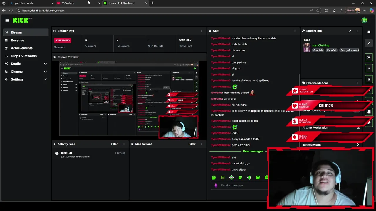Go back with browser back arrow
Image resolution: width=376 pixels, height=211 pixels.
tap(4, 11)
